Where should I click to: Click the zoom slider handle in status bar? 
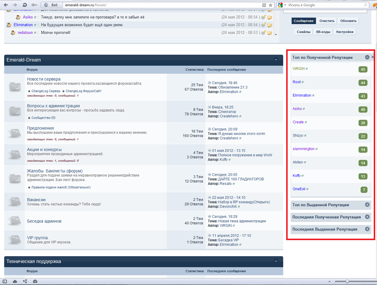point(347,281)
